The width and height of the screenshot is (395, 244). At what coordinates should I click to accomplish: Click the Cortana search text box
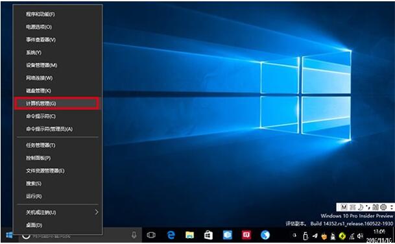(x=80, y=236)
